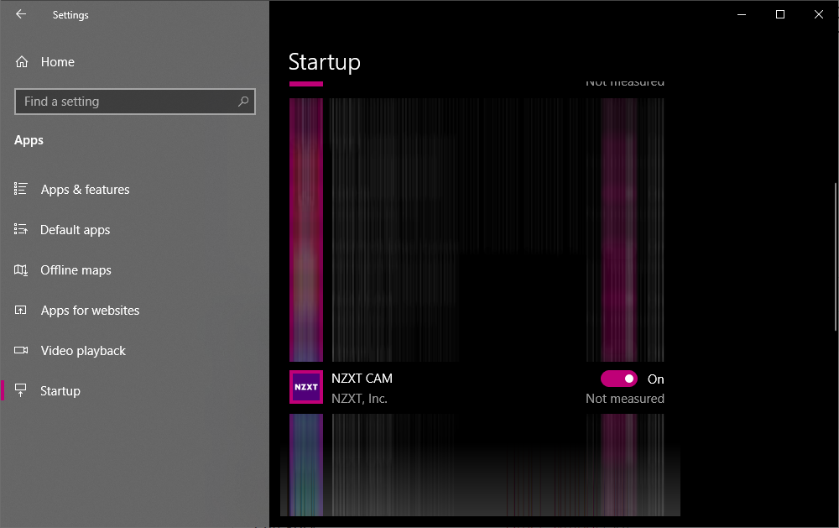Click the Offline maps map icon
The height and width of the screenshot is (528, 839).
point(21,269)
